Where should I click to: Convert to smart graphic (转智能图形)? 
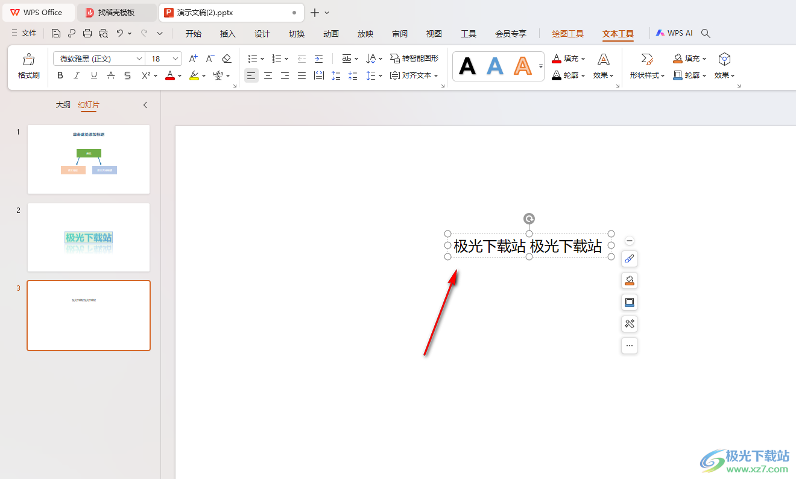414,59
